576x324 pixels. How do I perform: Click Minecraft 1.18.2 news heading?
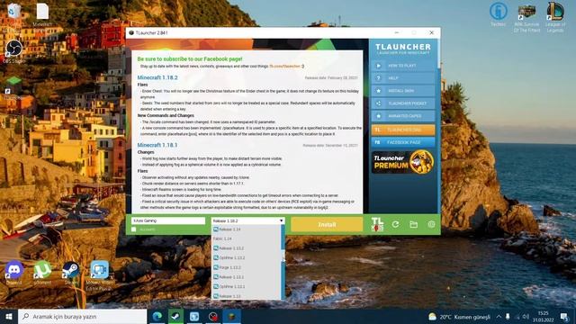click(157, 77)
